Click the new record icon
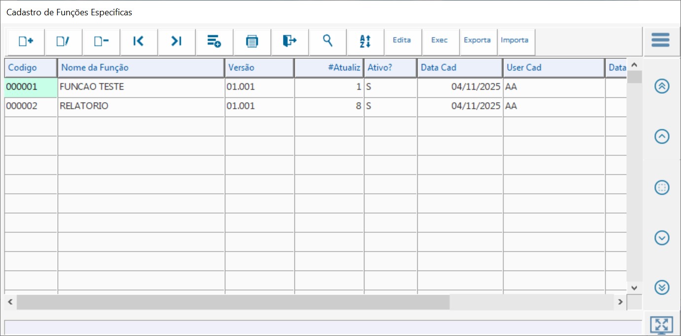This screenshot has width=681, height=336. (x=26, y=41)
